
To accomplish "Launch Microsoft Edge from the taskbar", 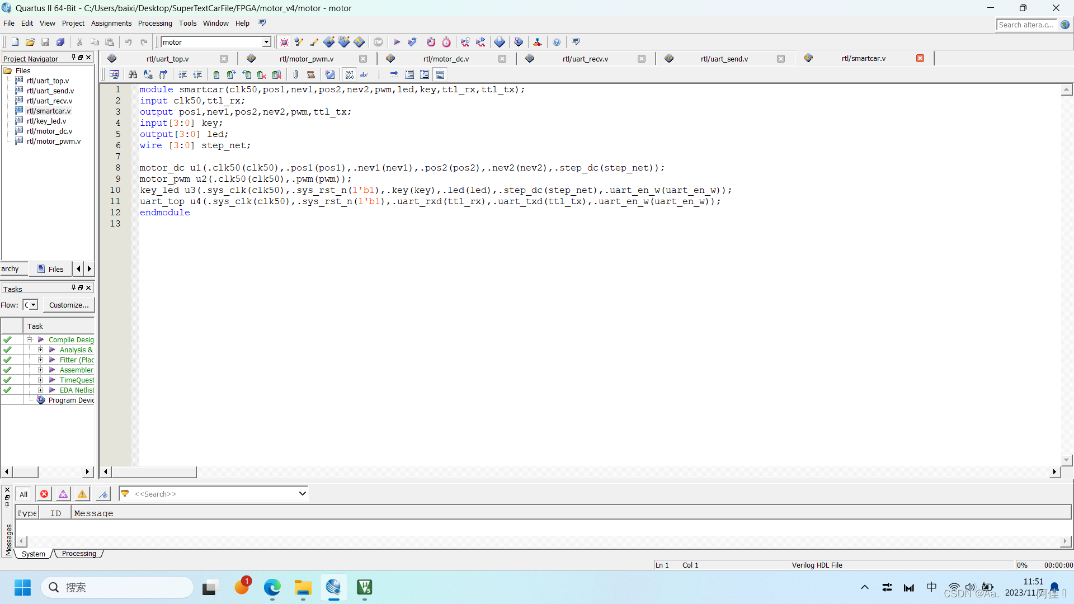I will coord(272,588).
